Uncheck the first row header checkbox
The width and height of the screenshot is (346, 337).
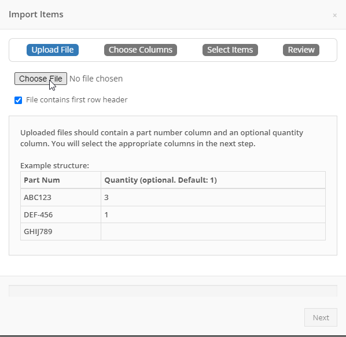click(19, 100)
